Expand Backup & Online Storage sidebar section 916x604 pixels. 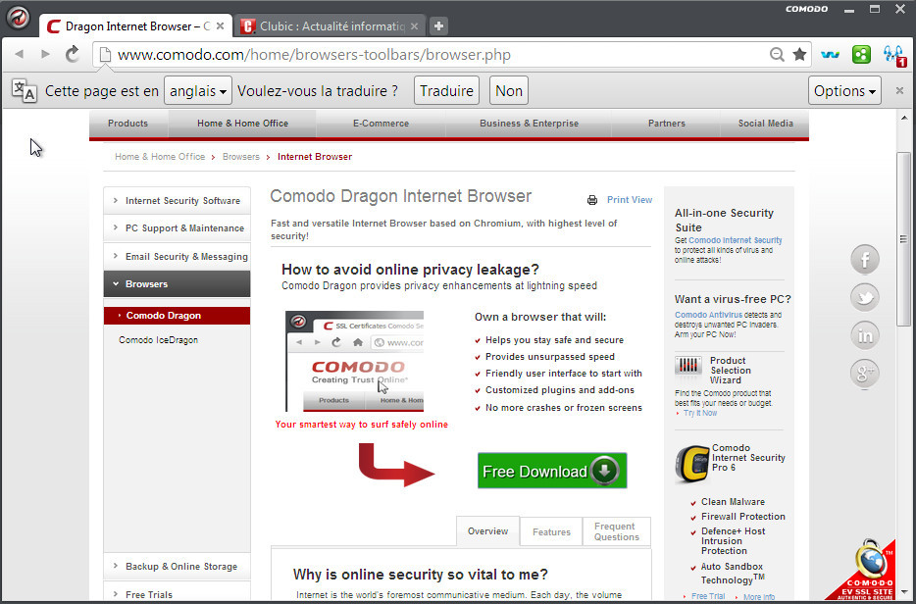(x=177, y=566)
